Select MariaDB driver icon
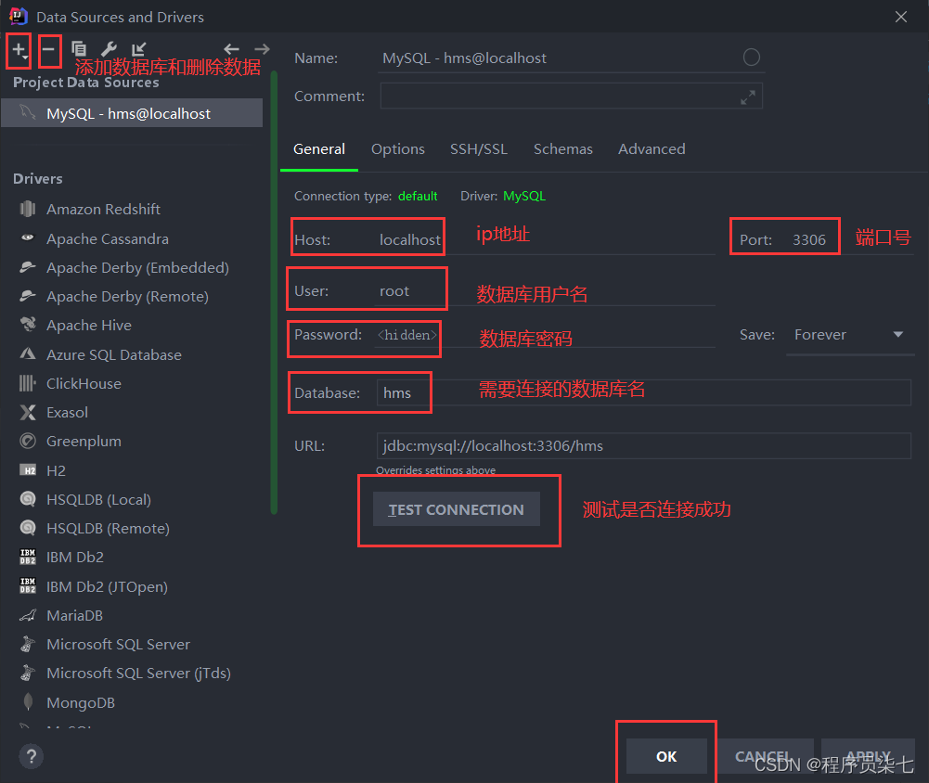The image size is (929, 783). pos(28,615)
